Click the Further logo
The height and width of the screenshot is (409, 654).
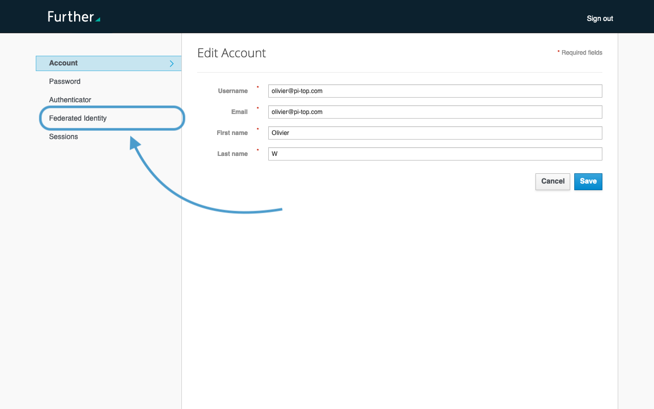tap(74, 16)
